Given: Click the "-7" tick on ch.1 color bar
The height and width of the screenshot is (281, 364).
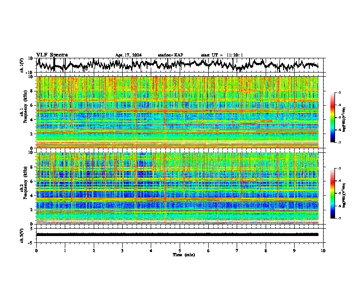Looking at the screenshot, I should 339,142.
